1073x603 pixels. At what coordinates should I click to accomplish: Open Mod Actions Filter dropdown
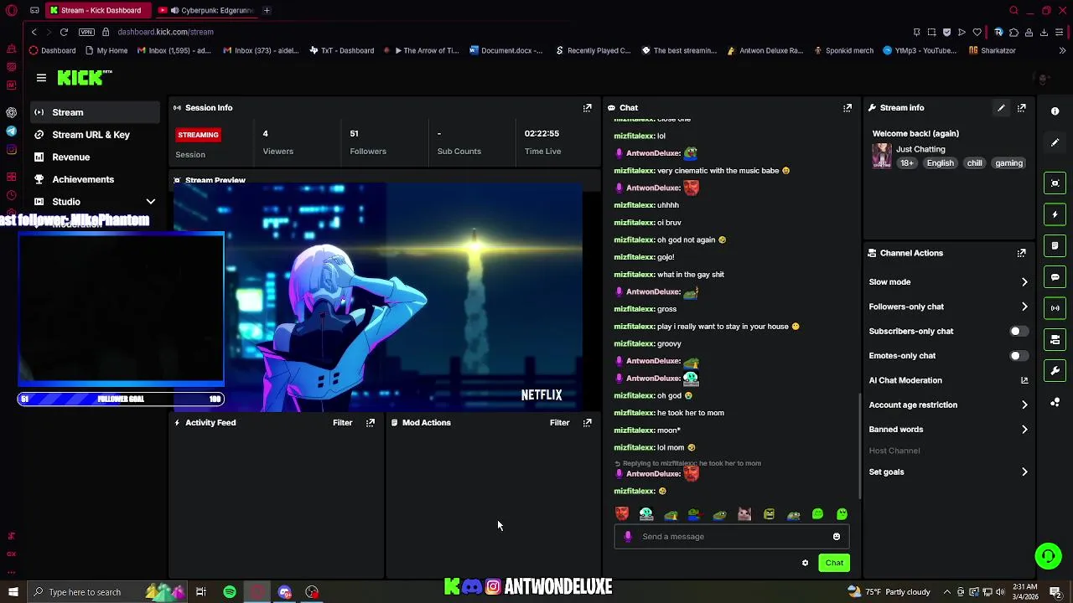[559, 423]
